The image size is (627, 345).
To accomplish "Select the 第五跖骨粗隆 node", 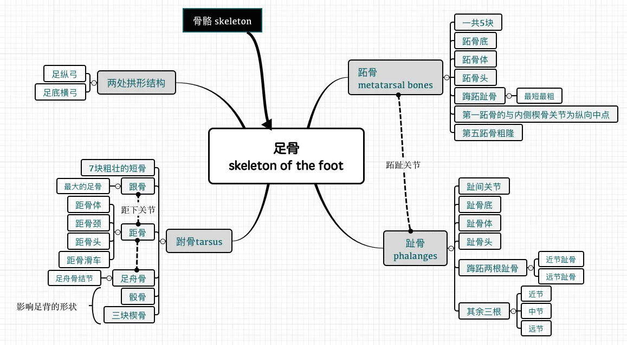I will (489, 133).
